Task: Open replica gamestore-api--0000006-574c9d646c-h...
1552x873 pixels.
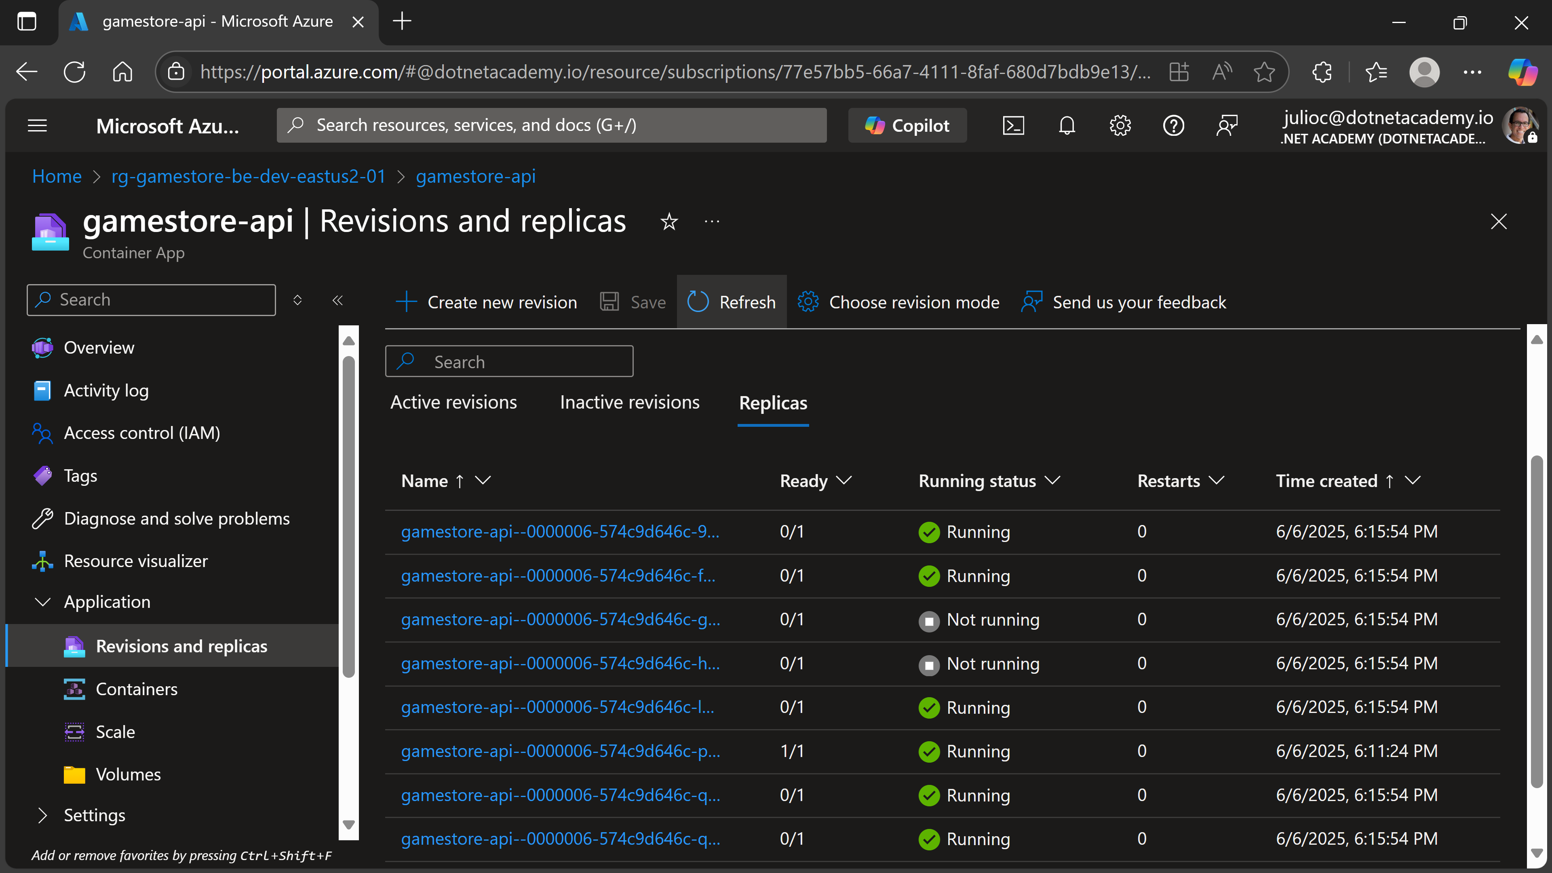Action: [560, 663]
